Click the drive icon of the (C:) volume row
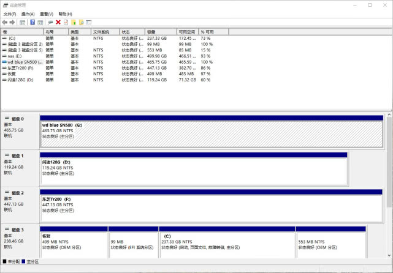 point(4,39)
